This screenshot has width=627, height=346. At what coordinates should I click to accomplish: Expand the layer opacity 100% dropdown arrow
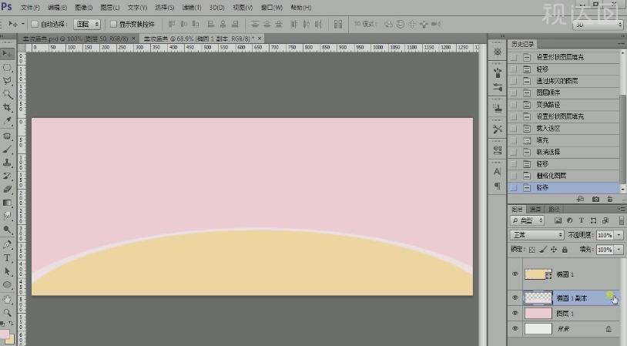click(x=619, y=235)
